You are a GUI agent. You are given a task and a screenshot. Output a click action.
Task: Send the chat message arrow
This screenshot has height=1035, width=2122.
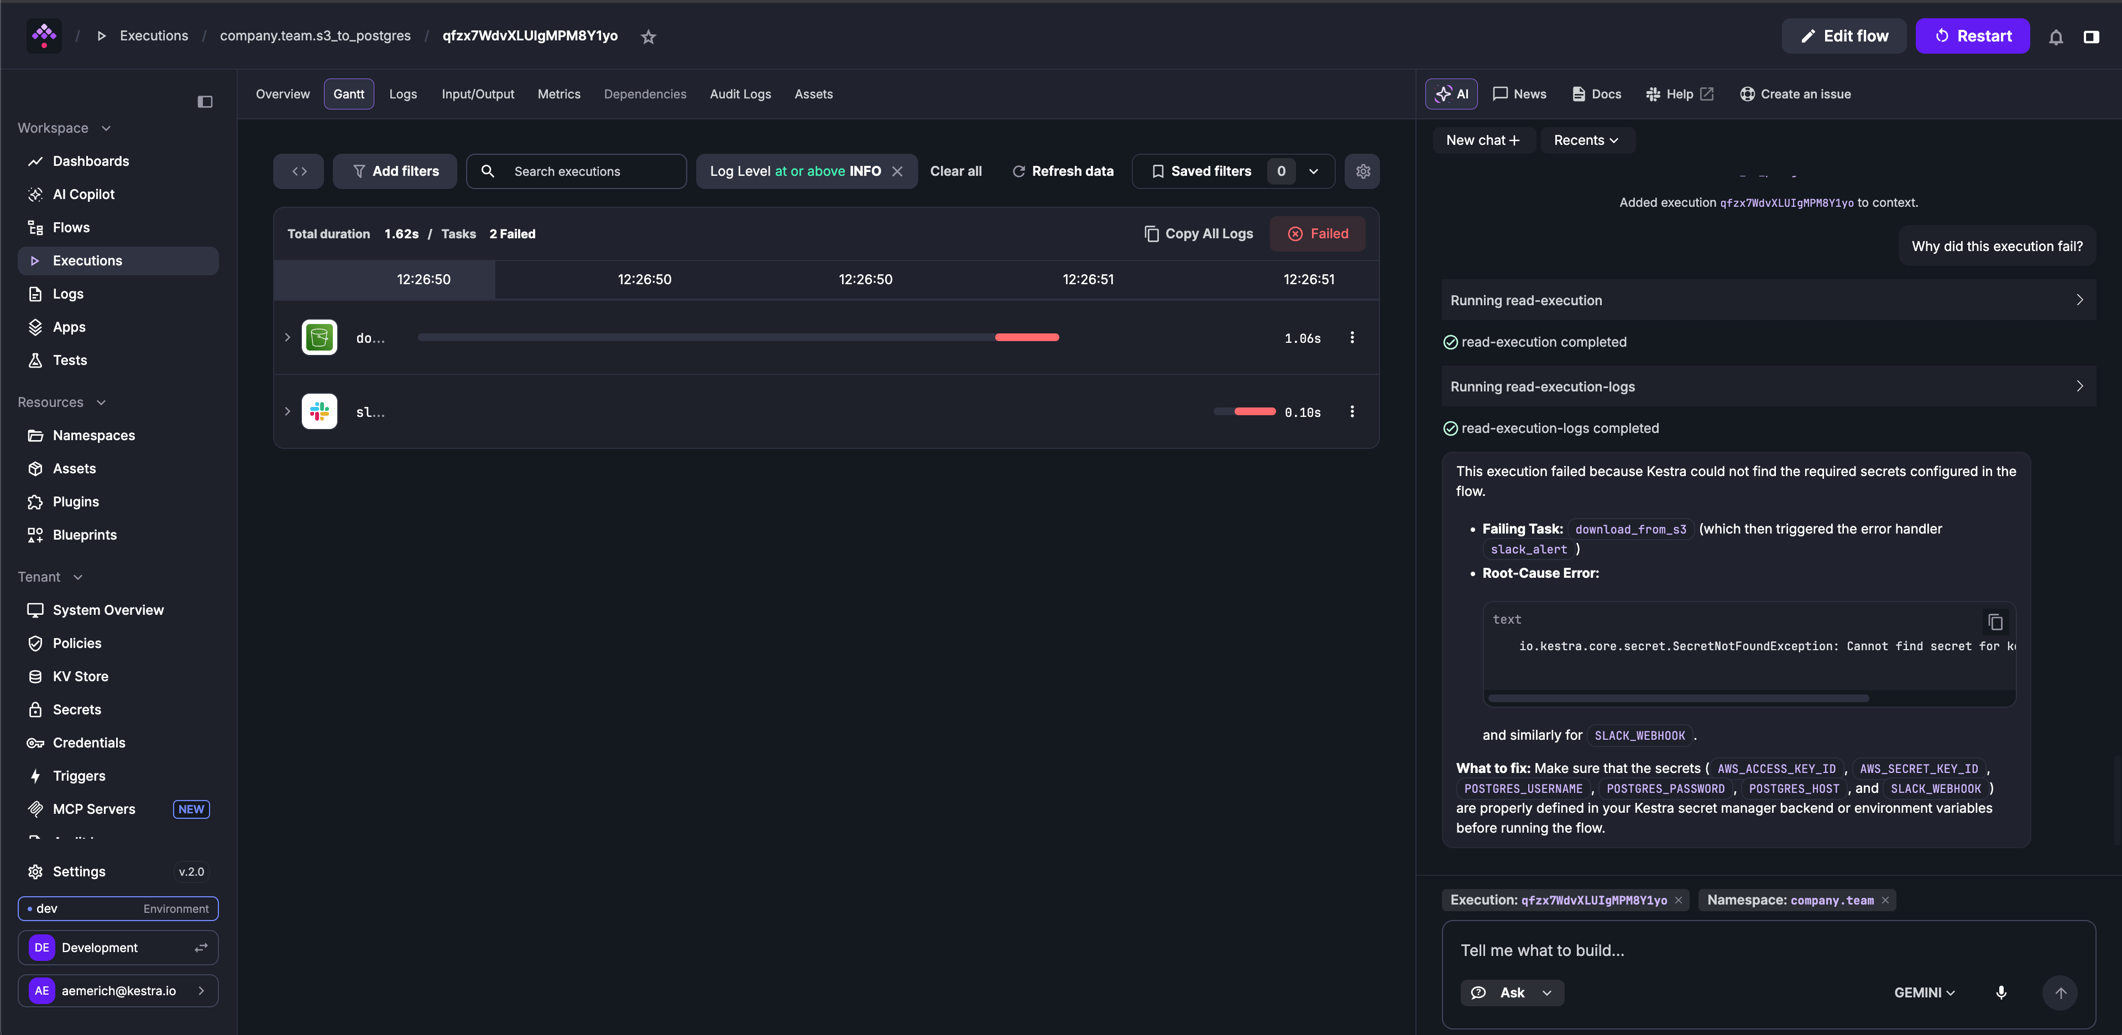[x=2060, y=992]
